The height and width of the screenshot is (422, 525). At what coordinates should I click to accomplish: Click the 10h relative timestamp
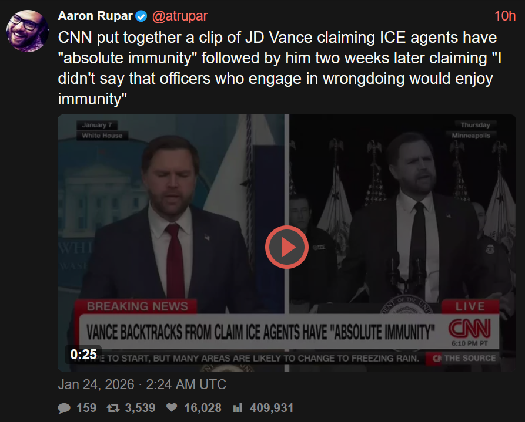[x=505, y=16]
